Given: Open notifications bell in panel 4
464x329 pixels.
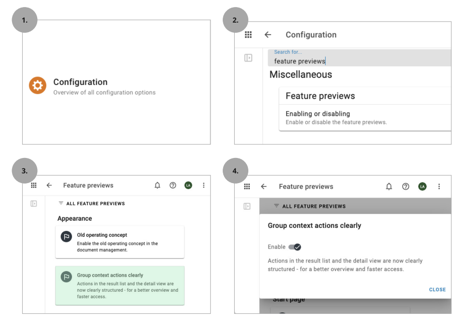Looking at the screenshot, I should point(389,187).
